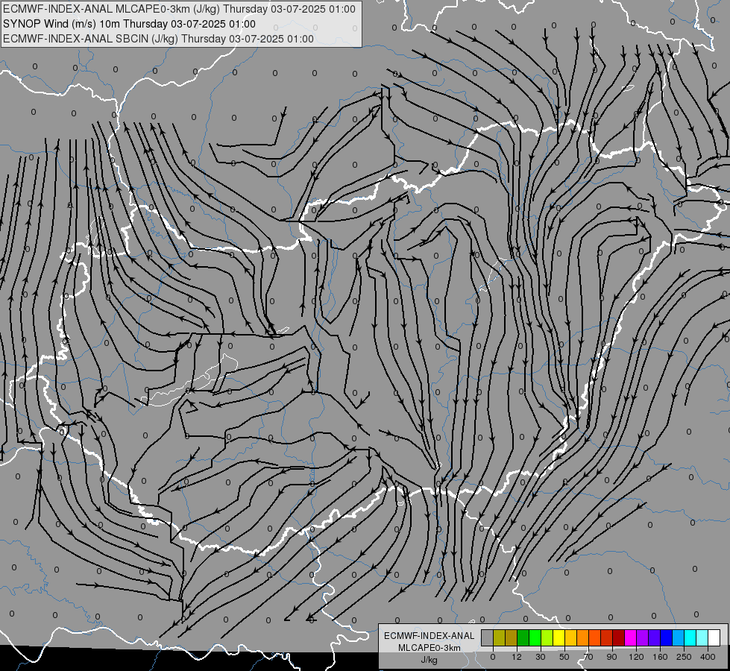Viewport: 730px width, 671px height.
Task: Select the dark red legend swatch
Action: [618, 638]
